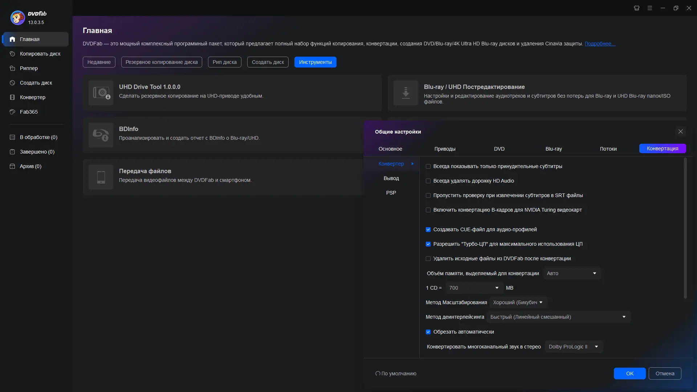Switch to the Blu-ray settings tab

(x=554, y=149)
